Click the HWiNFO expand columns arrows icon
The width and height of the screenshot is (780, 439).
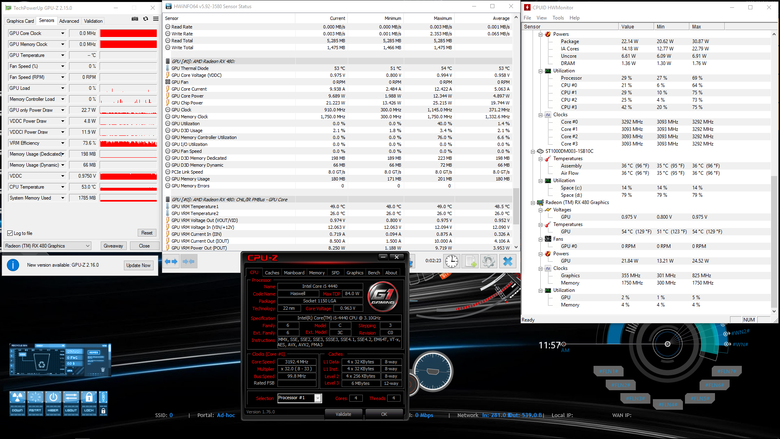click(171, 262)
